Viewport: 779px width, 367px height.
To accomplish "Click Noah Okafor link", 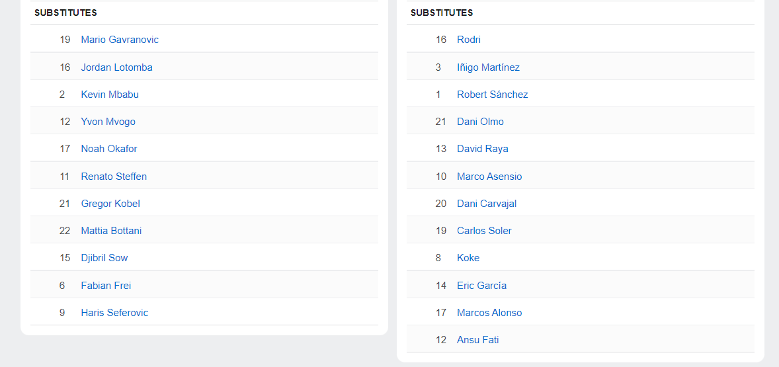I will pos(109,149).
